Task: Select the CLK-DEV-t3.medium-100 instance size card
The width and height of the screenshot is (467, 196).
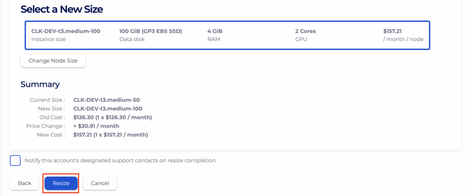Action: point(66,31)
